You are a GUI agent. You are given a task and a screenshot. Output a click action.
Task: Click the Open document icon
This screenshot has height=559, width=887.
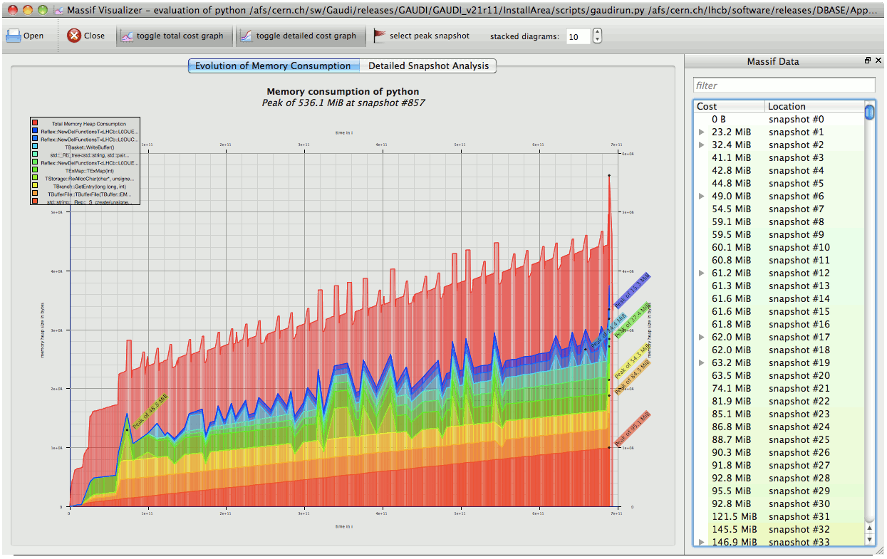13,34
